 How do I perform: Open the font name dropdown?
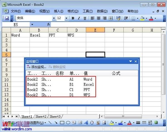pyautogui.click(x=54, y=18)
